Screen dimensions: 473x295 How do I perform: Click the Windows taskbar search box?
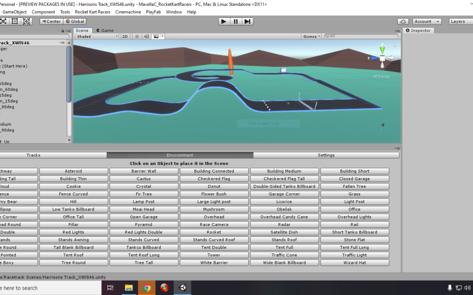(x=50, y=288)
